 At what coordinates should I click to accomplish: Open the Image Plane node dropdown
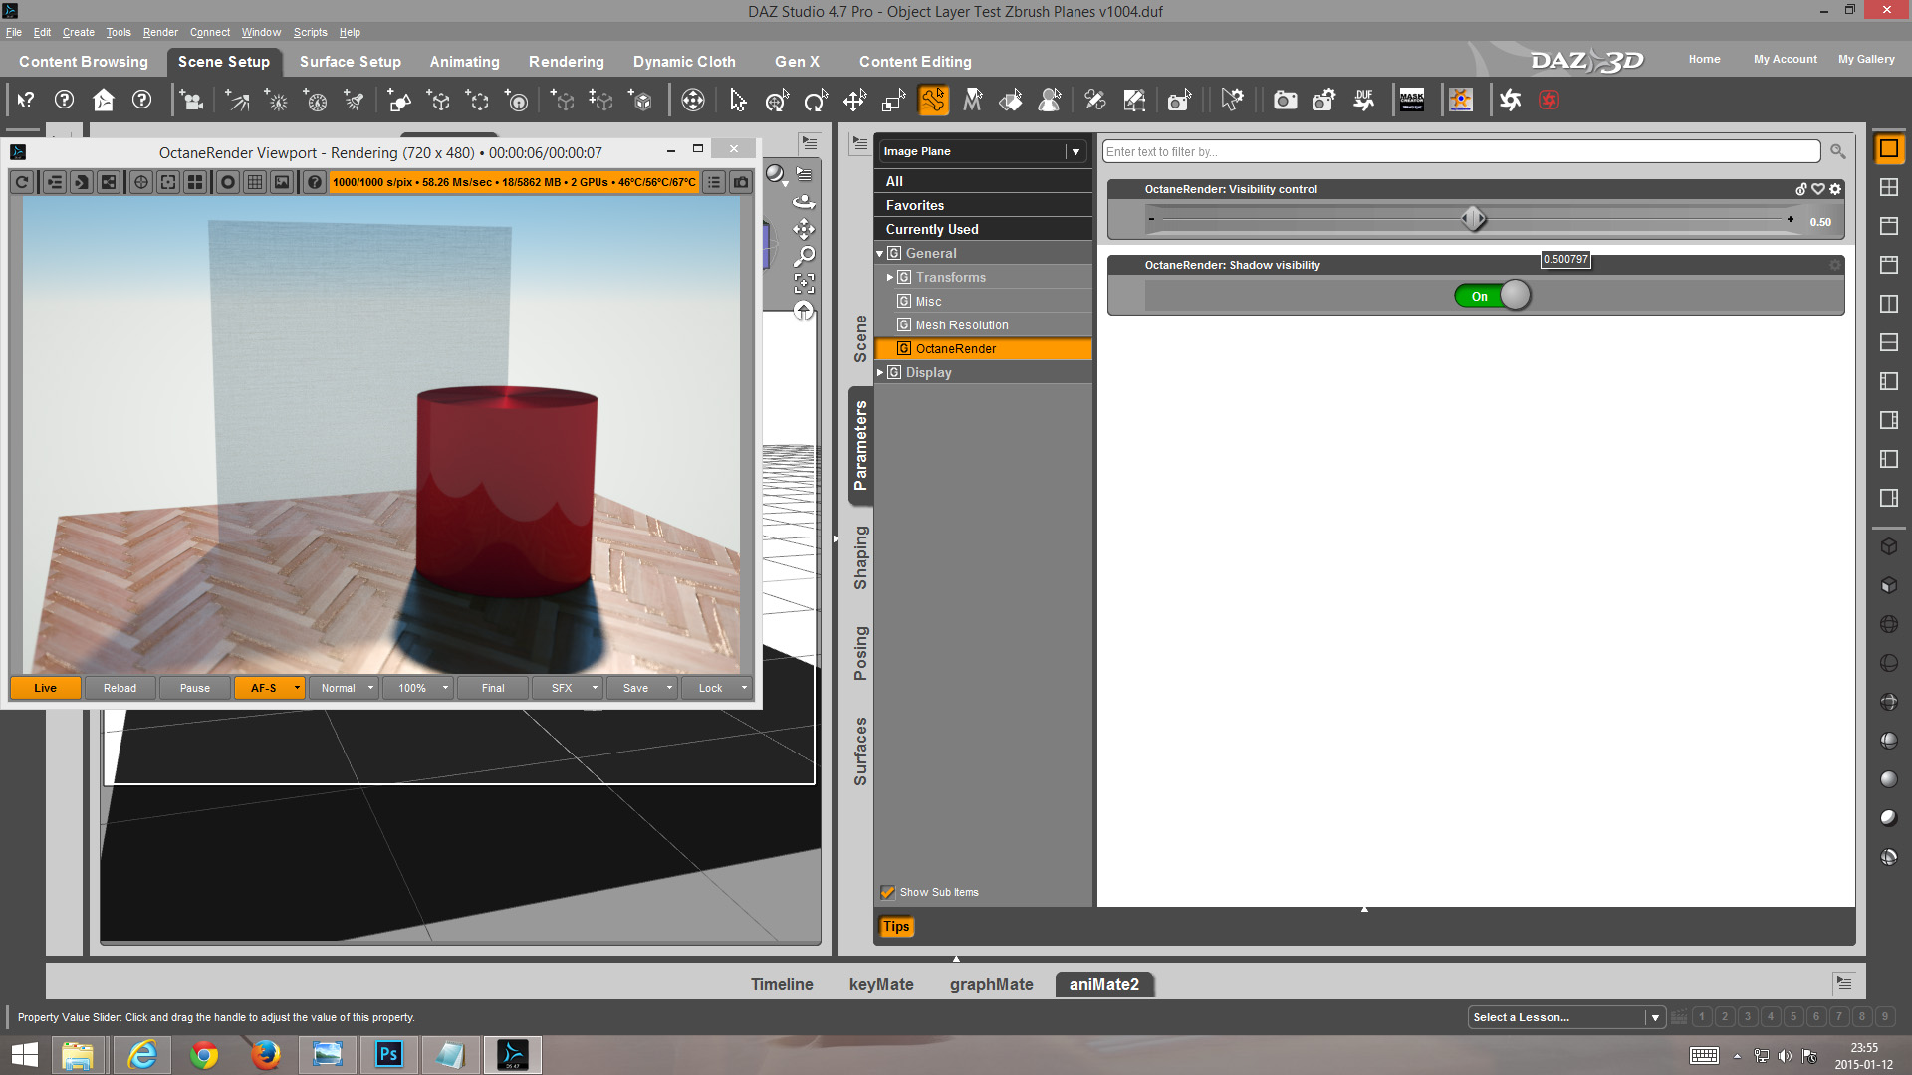1075,151
